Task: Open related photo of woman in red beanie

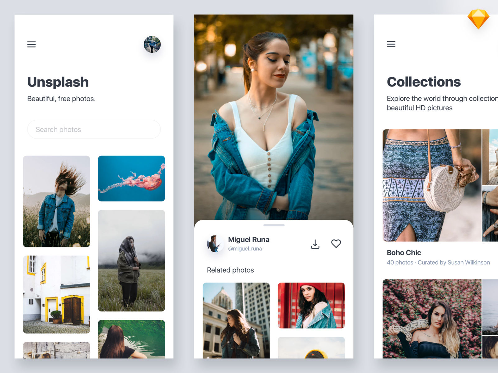Action: [311, 305]
